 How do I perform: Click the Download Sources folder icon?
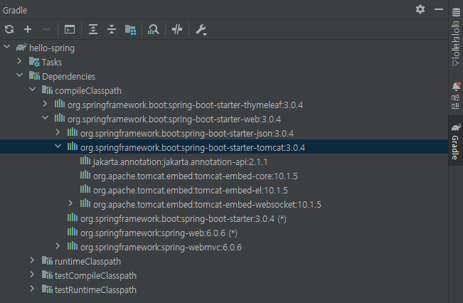(x=130, y=30)
